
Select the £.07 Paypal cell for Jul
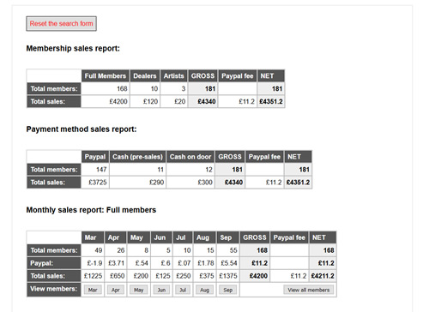(x=183, y=263)
